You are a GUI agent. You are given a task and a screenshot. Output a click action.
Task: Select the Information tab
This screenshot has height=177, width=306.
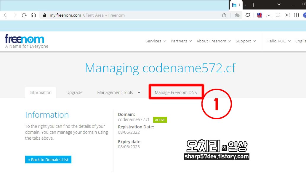click(x=41, y=93)
